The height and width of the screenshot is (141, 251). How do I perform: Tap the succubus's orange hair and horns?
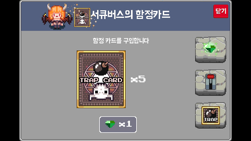pos(57,10)
